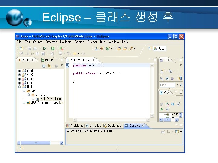Switch to the Hierarchy tab
The height and width of the screenshot is (163, 218).
click(x=47, y=60)
